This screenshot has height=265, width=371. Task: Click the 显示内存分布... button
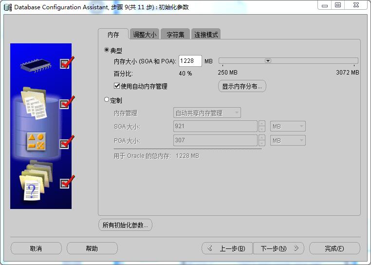pos(242,86)
